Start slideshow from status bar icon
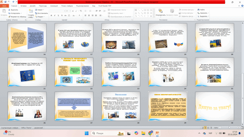Viewport: 244px width, 137px height. 211,128
